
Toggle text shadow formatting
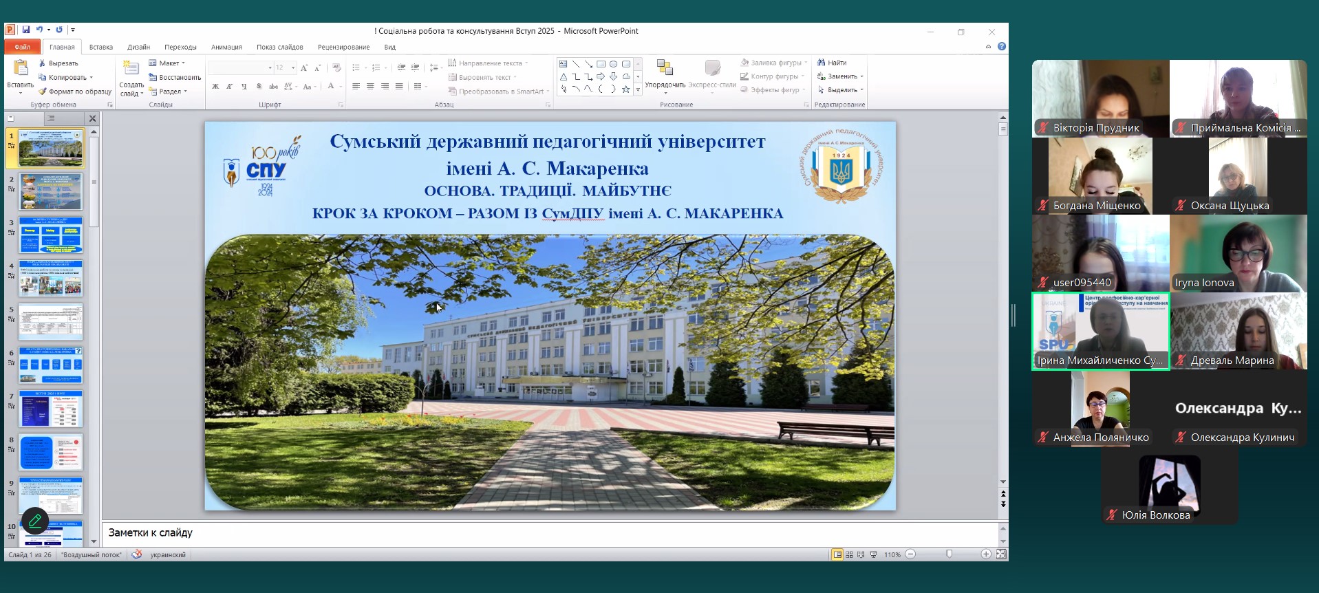click(x=259, y=86)
